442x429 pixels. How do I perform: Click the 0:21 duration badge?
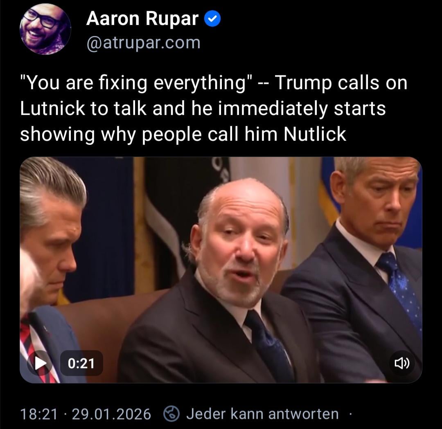(81, 363)
